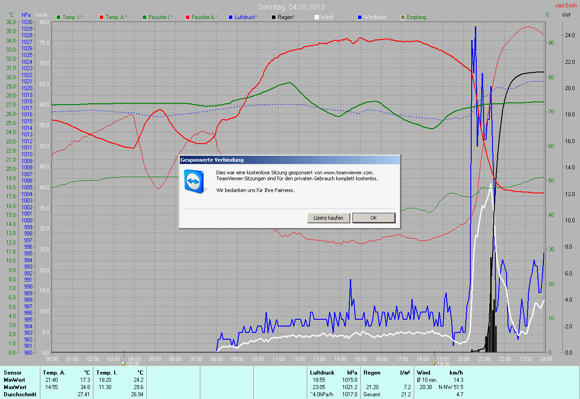The image size is (580, 399).
Task: Click the MaxWert row label
Action: [15, 387]
